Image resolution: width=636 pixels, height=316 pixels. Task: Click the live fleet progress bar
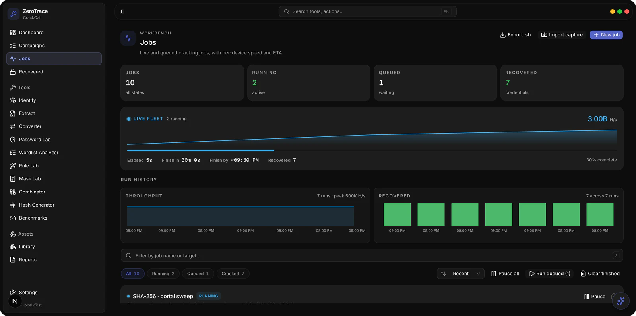372,151
